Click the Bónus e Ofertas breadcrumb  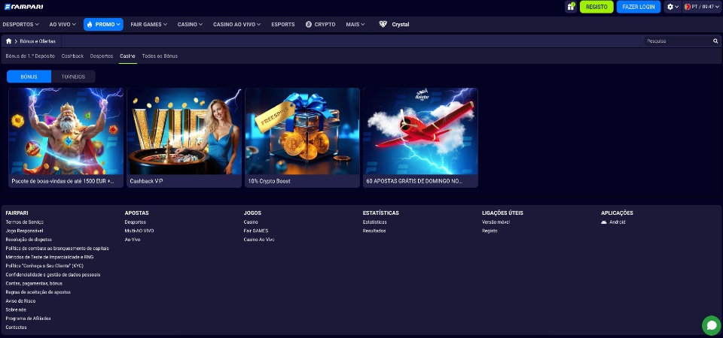pyautogui.click(x=38, y=41)
